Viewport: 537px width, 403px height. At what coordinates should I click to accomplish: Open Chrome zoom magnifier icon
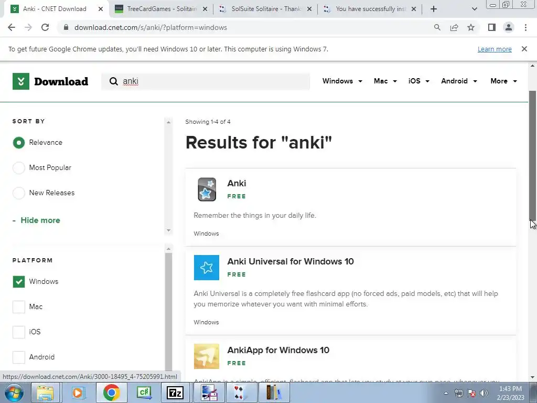437,27
